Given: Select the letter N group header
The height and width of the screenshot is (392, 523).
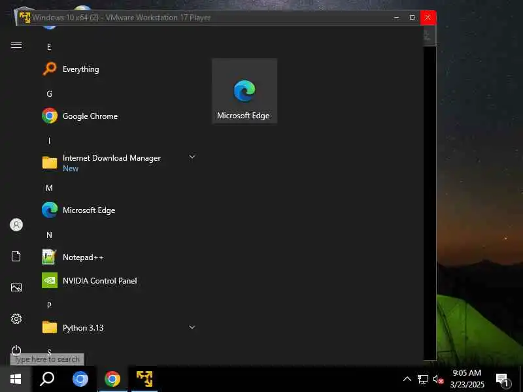Looking at the screenshot, I should [x=49, y=235].
